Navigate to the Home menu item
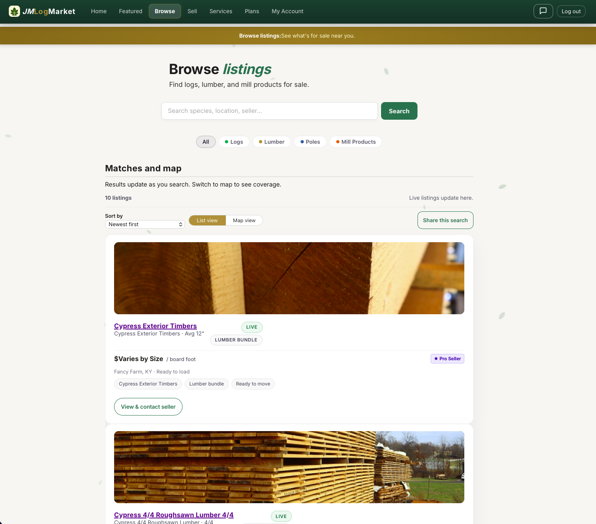 tap(98, 11)
